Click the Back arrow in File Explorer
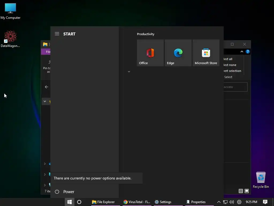 pyautogui.click(x=47, y=87)
